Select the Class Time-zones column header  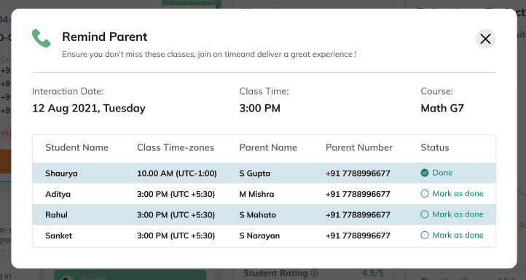coord(176,148)
